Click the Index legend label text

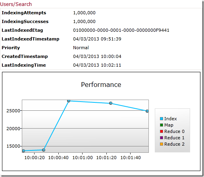[170, 119]
